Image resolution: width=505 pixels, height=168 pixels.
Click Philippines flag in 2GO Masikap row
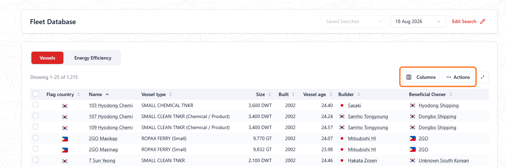pyautogui.click(x=64, y=139)
